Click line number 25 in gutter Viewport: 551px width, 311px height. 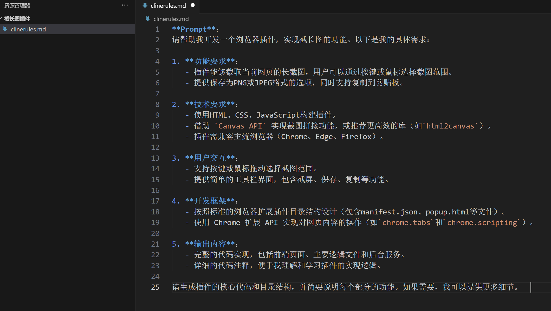[155, 287]
